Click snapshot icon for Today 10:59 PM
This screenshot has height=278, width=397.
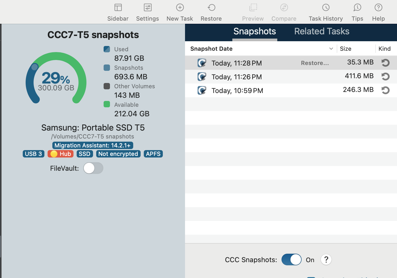[202, 90]
